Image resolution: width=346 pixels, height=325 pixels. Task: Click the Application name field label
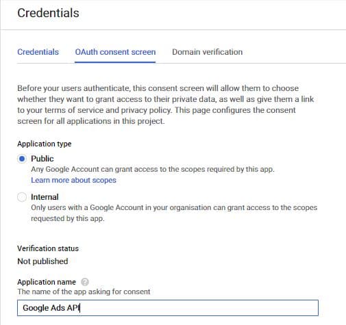[47, 282]
